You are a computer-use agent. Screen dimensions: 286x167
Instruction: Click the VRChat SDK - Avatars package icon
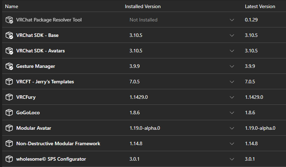tap(9, 51)
